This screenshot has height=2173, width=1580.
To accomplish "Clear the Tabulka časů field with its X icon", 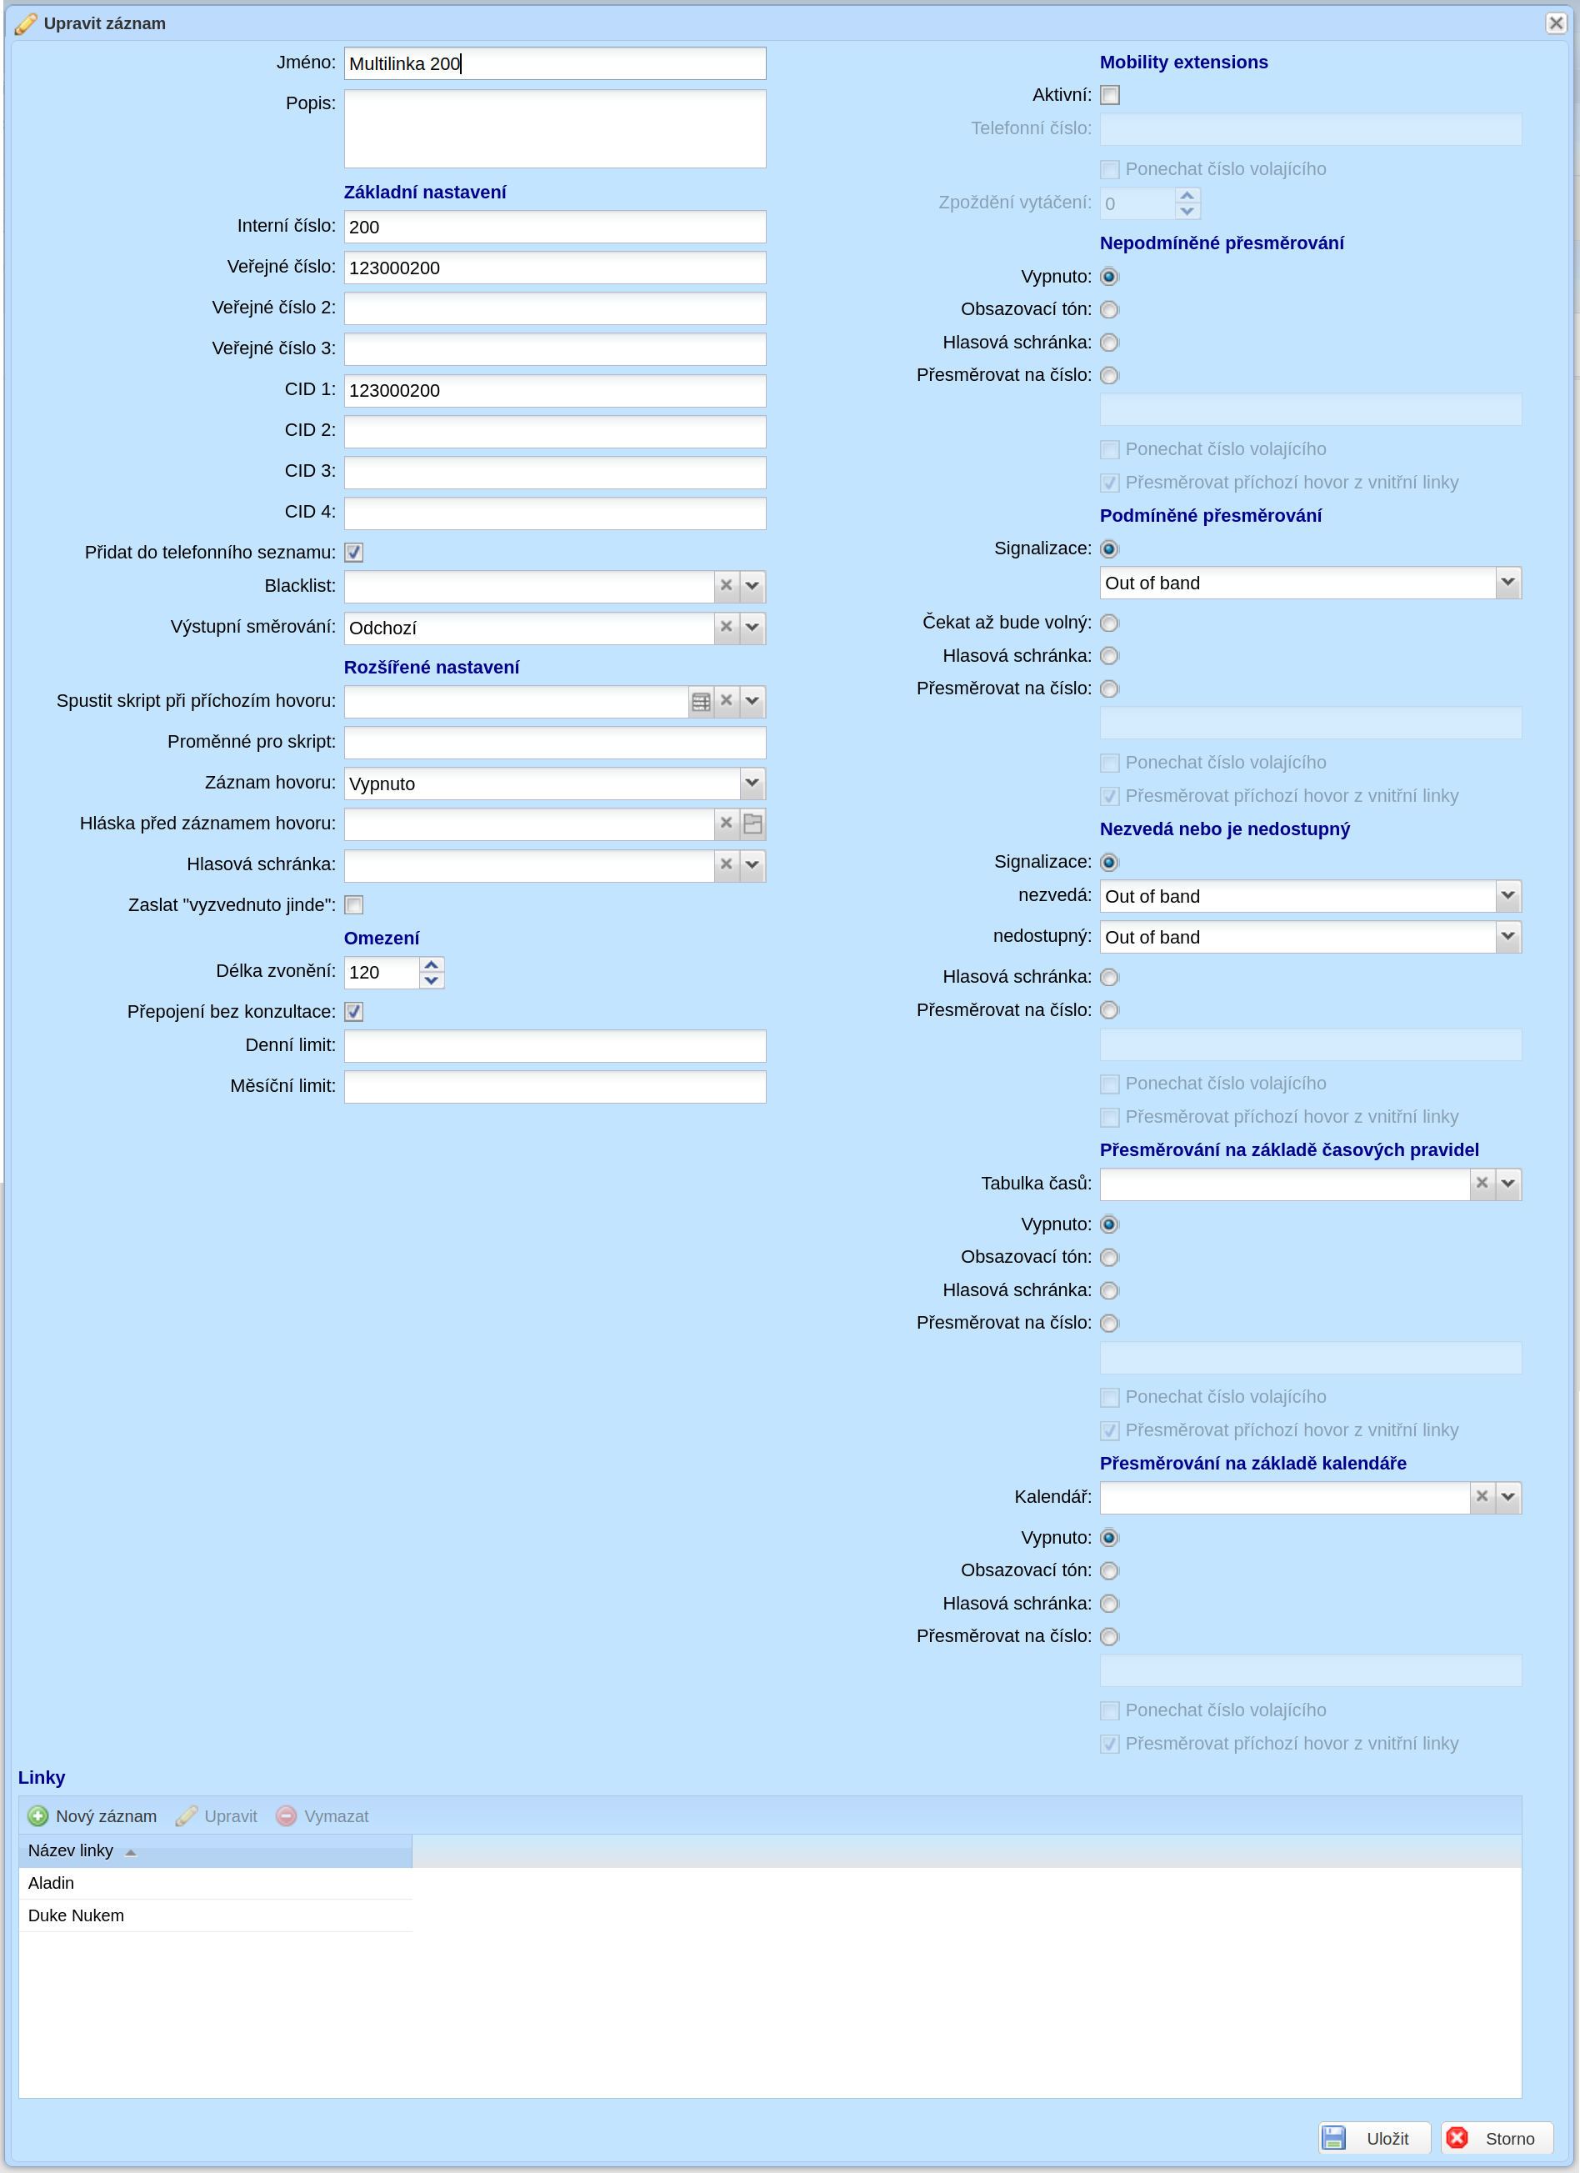I will click(1482, 1184).
